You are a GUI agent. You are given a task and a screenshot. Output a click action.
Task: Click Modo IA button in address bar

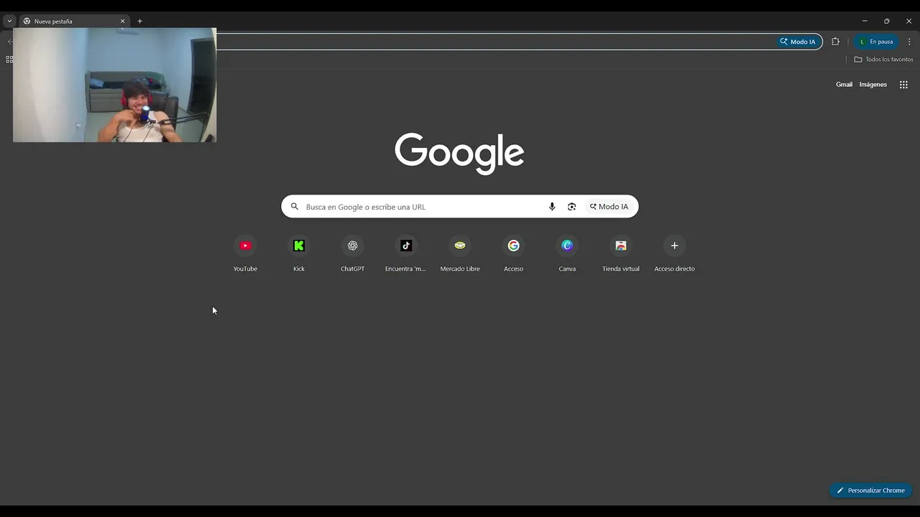(x=798, y=42)
